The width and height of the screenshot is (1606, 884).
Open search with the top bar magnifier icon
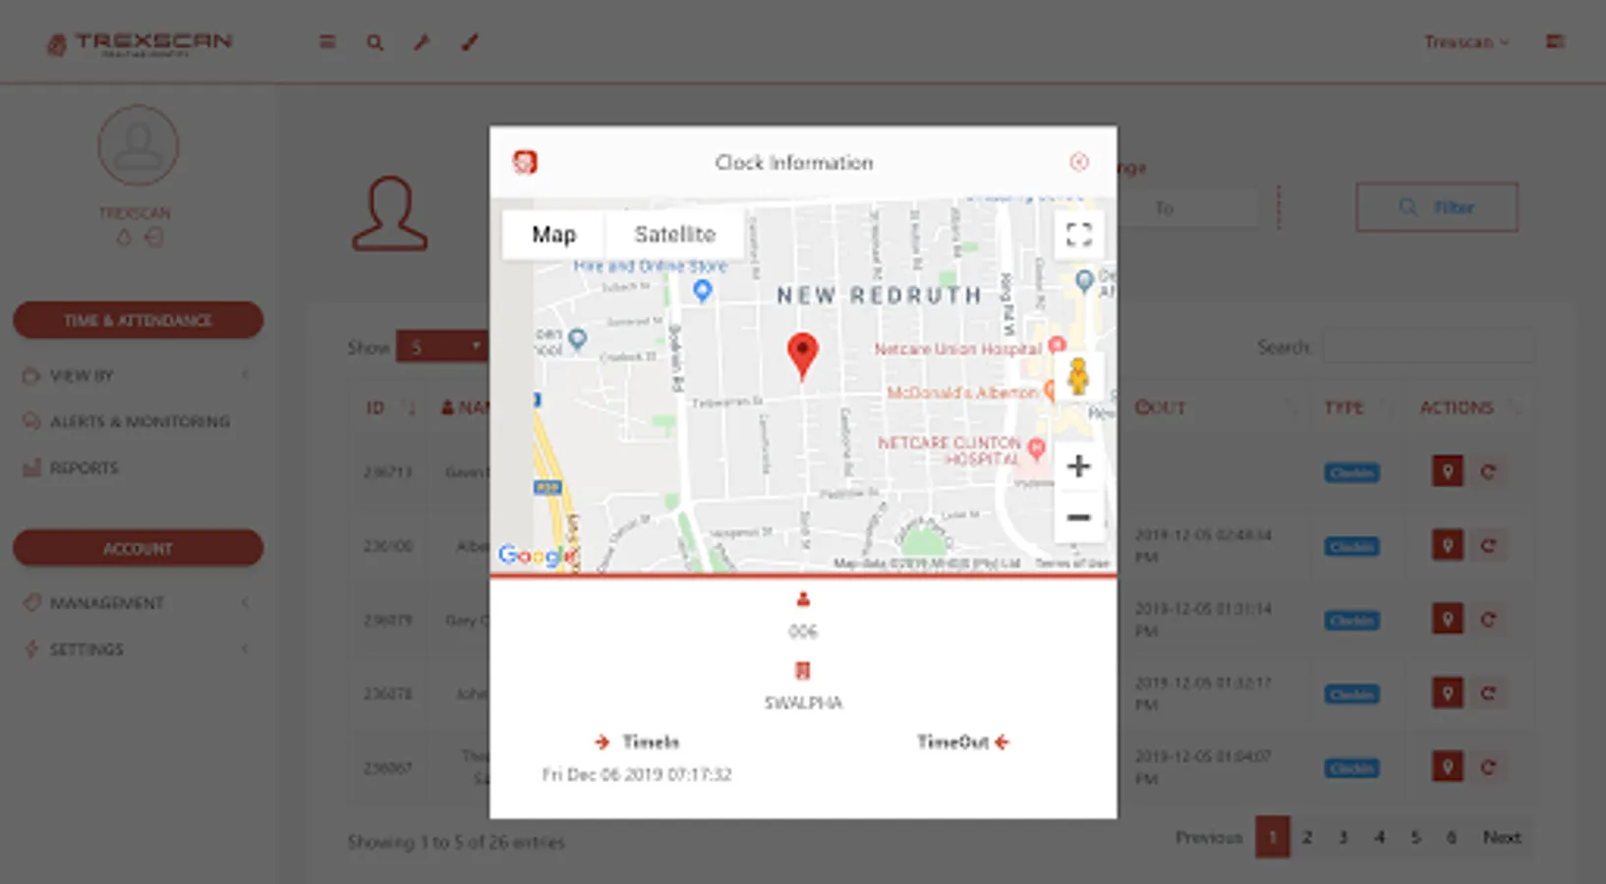[374, 42]
